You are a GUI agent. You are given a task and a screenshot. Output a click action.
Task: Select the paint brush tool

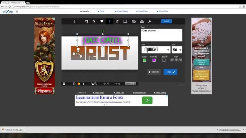[150, 21]
